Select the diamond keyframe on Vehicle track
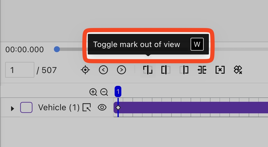This screenshot has height=147, width=268. click(x=118, y=108)
